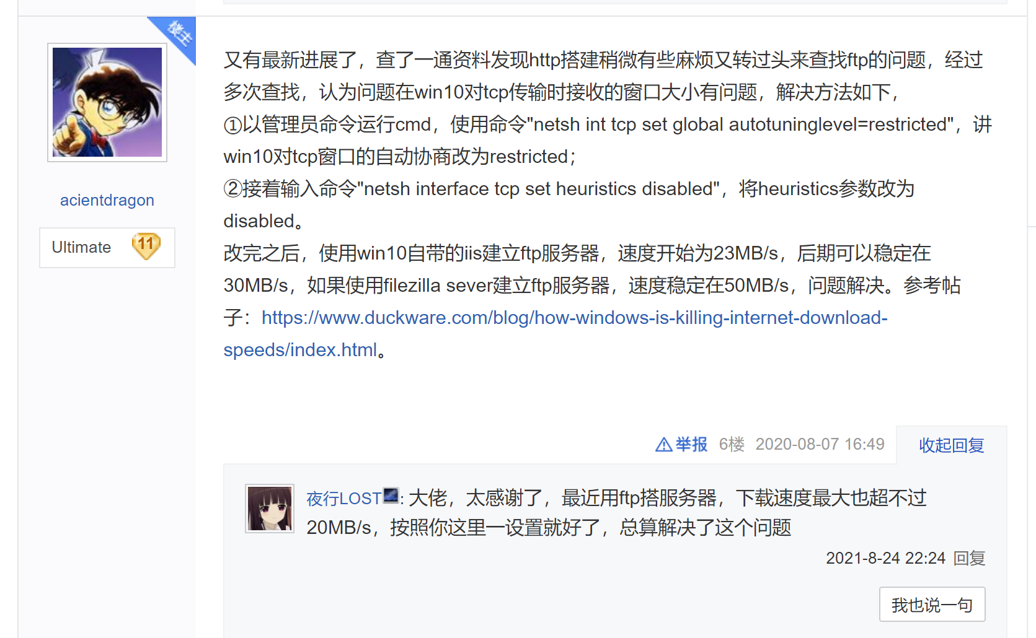
Task: Click the Ultimate rank badge box
Action: 107,248
